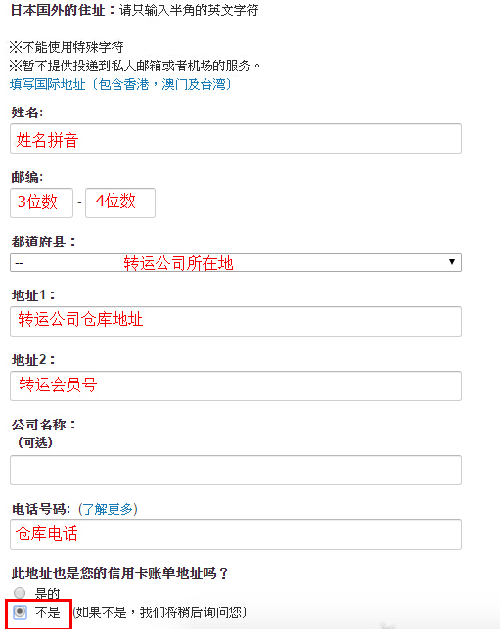Click the 公司名称 field label

(43, 425)
